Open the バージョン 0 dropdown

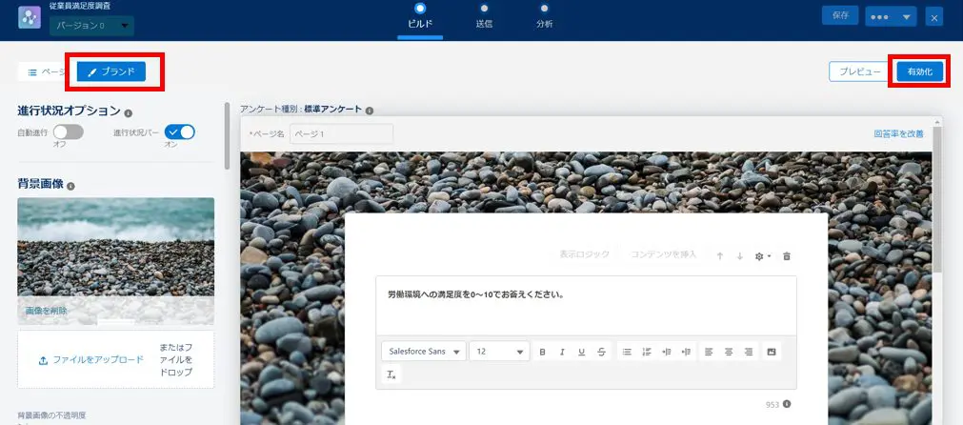click(x=92, y=26)
